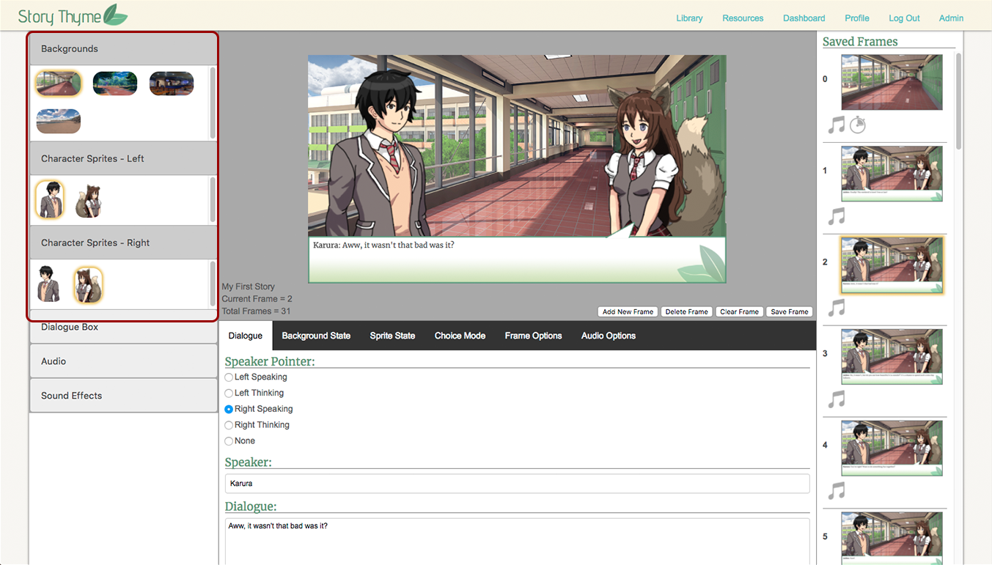The width and height of the screenshot is (992, 565).
Task: Click Save Frame button
Action: (789, 311)
